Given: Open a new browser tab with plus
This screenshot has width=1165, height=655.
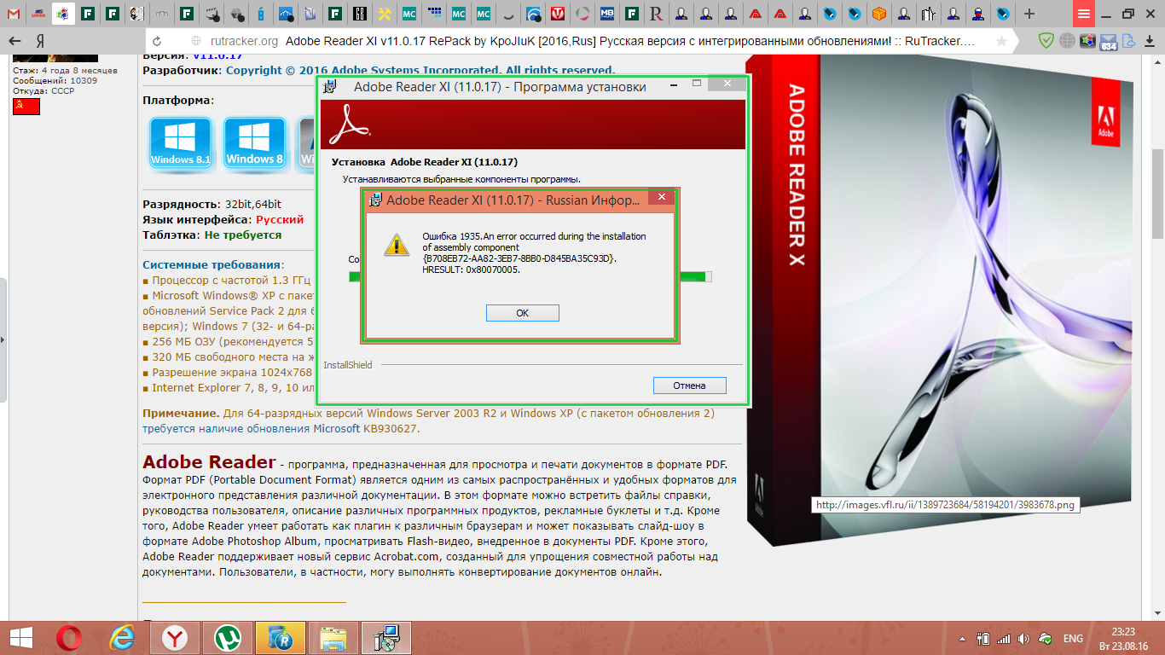Looking at the screenshot, I should (x=1029, y=14).
